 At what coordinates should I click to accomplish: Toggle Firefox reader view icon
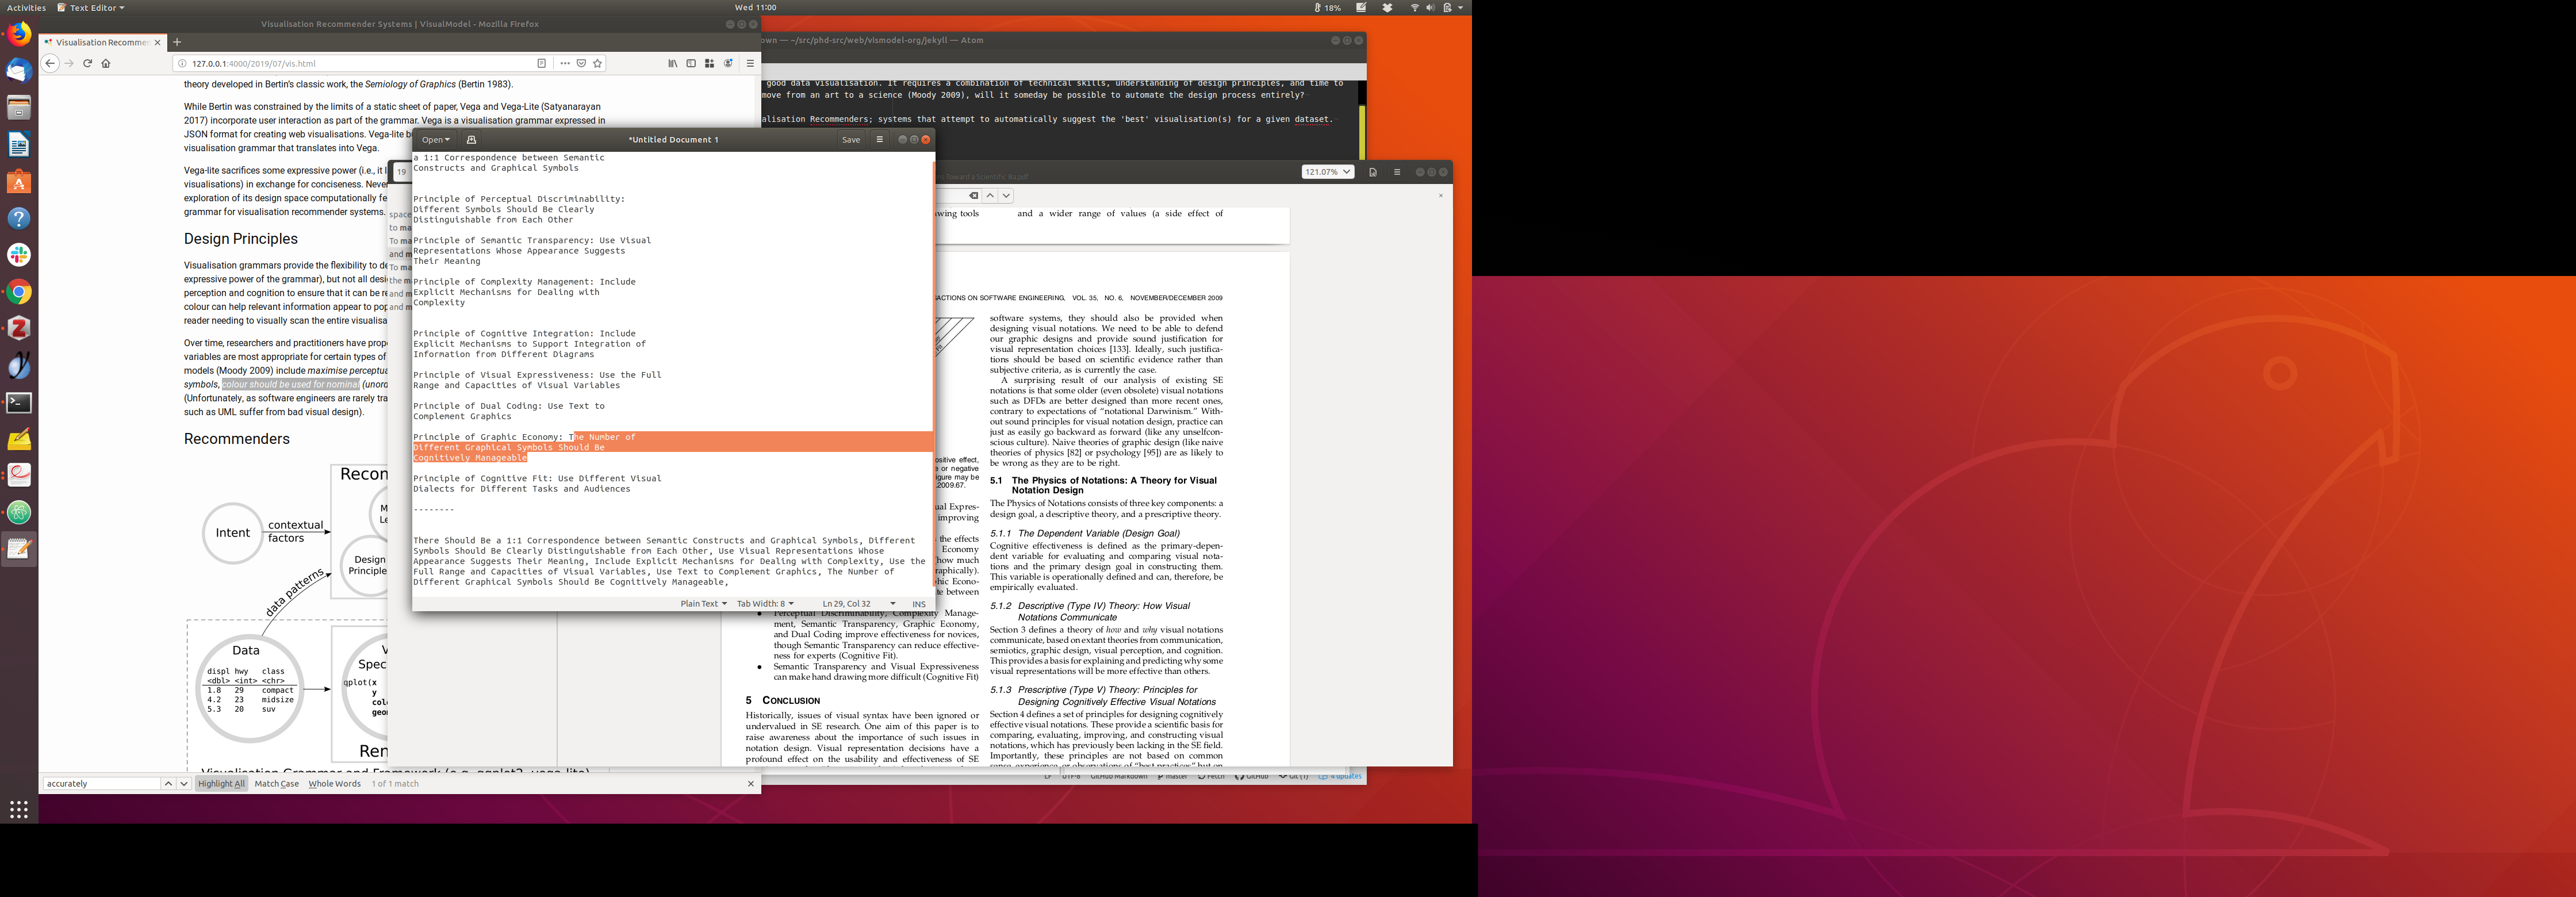tap(541, 63)
